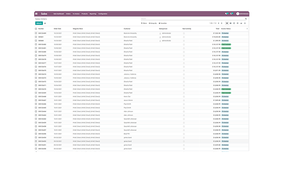The height and width of the screenshot is (173, 284).
Task: Open the Favorites dropdown
Action: (163, 24)
